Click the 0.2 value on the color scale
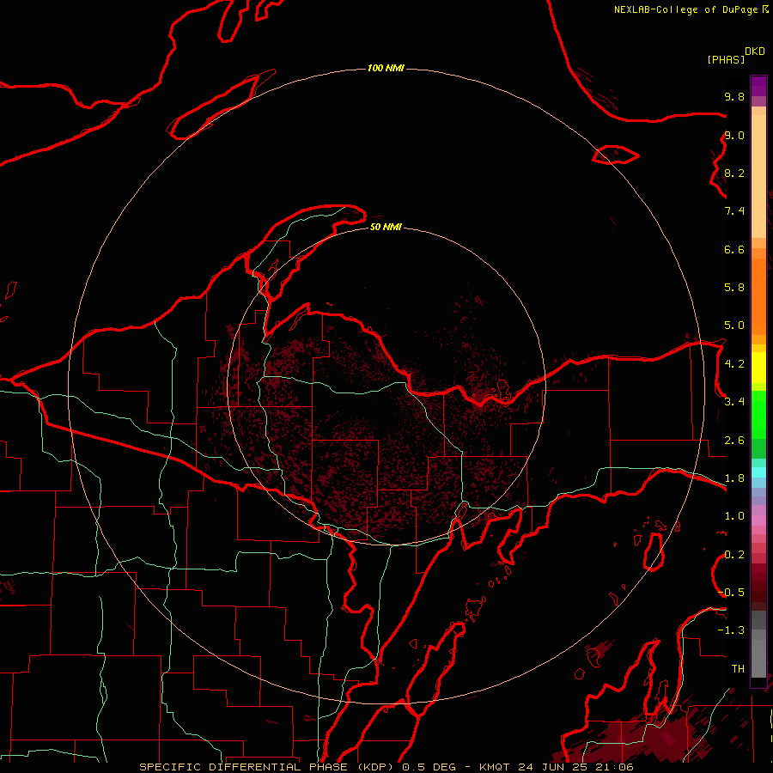 tap(734, 555)
